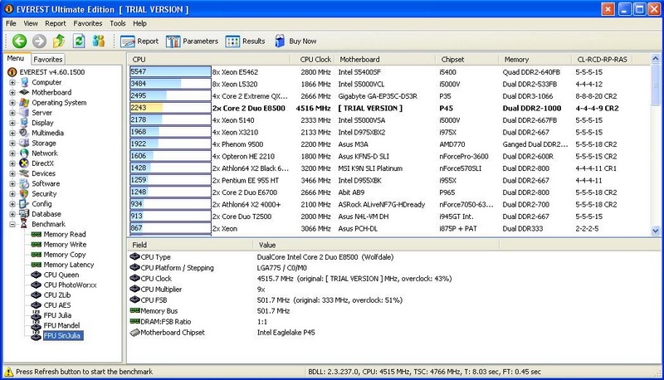The image size is (664, 380).
Task: Click the warning icon in the status bar
Action: [8, 372]
